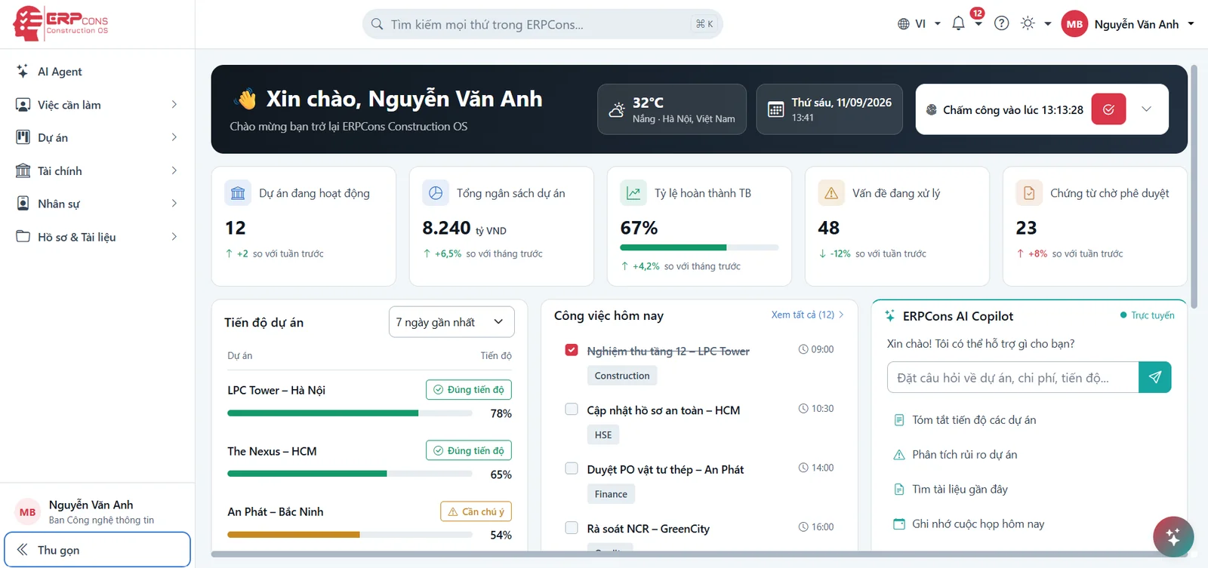Click the sun theme icon

(x=1028, y=23)
